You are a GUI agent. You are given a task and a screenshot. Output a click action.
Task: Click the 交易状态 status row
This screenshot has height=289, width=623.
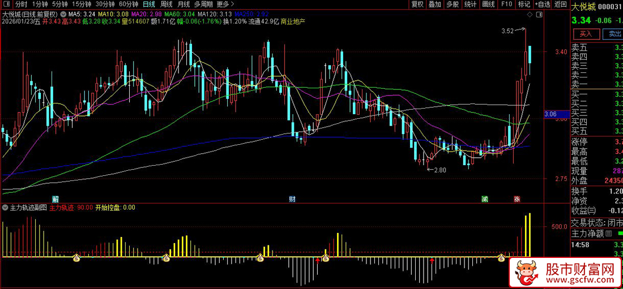pyautogui.click(x=597, y=223)
